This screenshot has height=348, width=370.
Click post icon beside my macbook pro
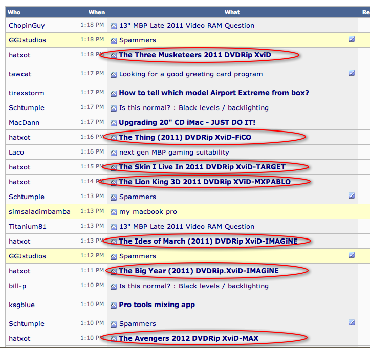point(114,212)
